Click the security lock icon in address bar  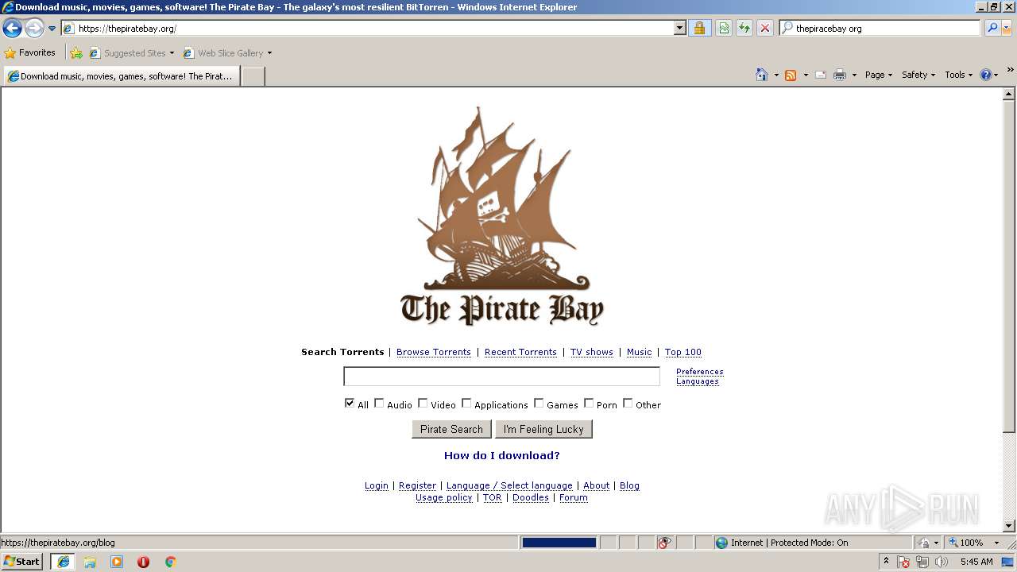point(699,29)
